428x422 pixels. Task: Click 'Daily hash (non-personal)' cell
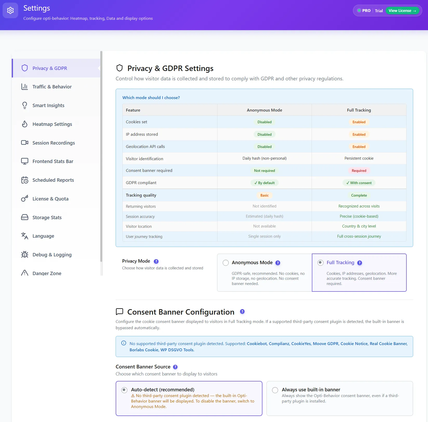[265, 158]
